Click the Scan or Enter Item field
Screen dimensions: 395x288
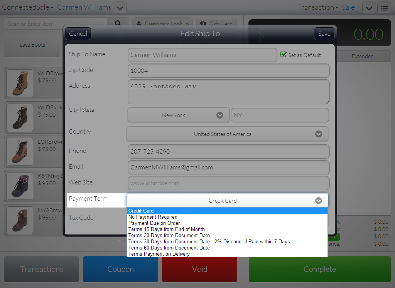tap(56, 23)
